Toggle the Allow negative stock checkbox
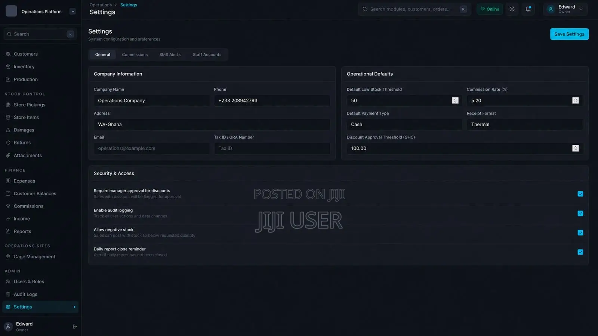This screenshot has height=336, width=598. [580, 233]
